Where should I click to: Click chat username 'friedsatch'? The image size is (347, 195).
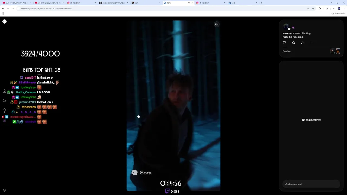[x=28, y=107]
